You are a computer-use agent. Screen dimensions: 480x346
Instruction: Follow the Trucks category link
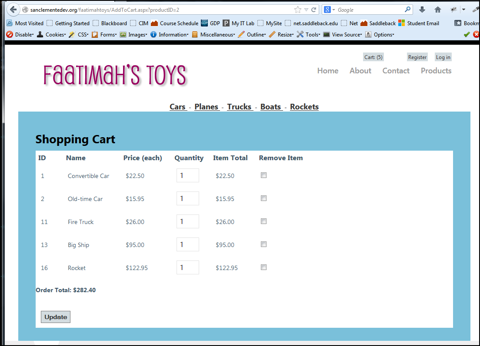coord(240,107)
